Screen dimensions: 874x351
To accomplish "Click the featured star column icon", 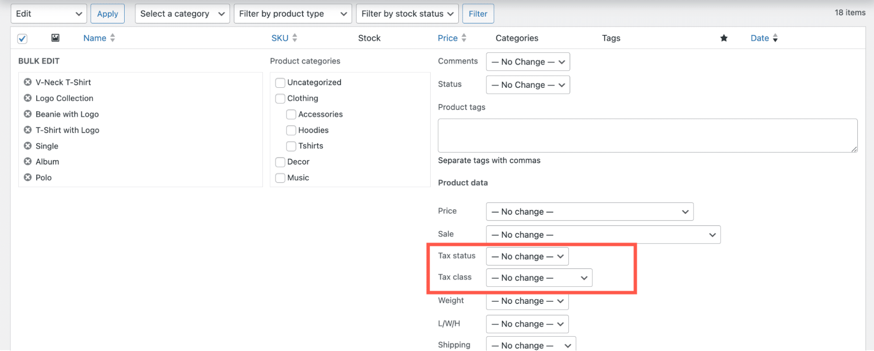I will (x=724, y=38).
